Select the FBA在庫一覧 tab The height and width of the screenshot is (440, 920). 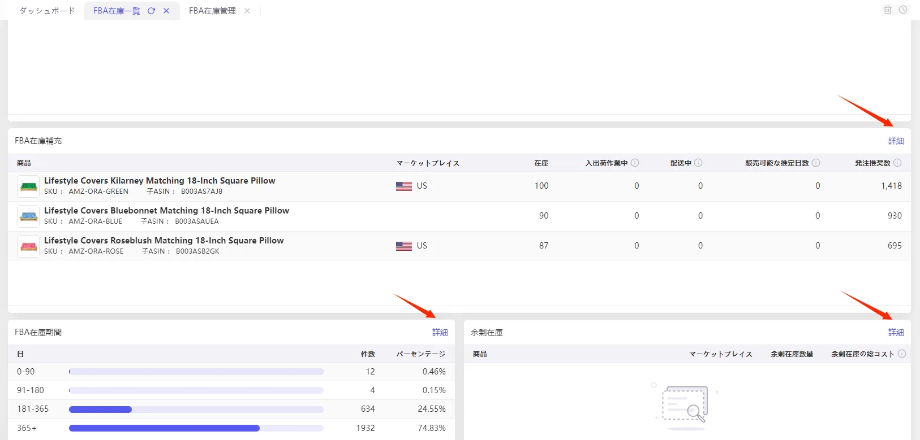(117, 11)
